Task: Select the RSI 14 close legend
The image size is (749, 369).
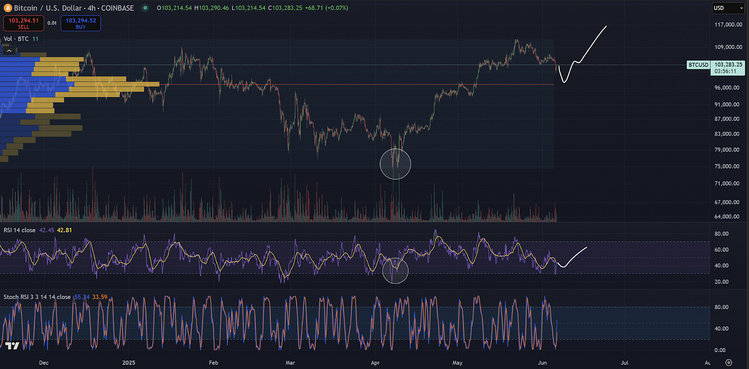Action: point(20,230)
